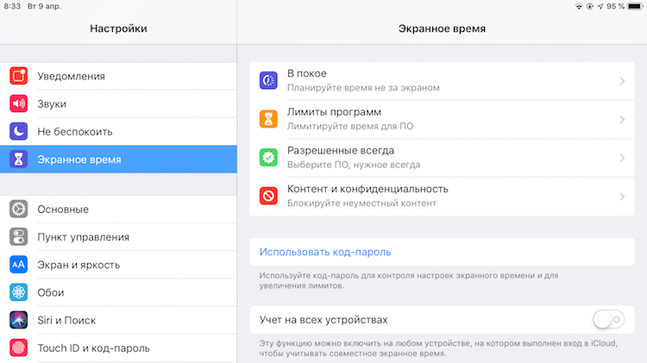Open Лимиты программ chevron arrow
The width and height of the screenshot is (647, 363).
(x=622, y=119)
